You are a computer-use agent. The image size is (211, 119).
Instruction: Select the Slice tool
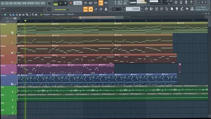pyautogui.click(x=27, y=15)
